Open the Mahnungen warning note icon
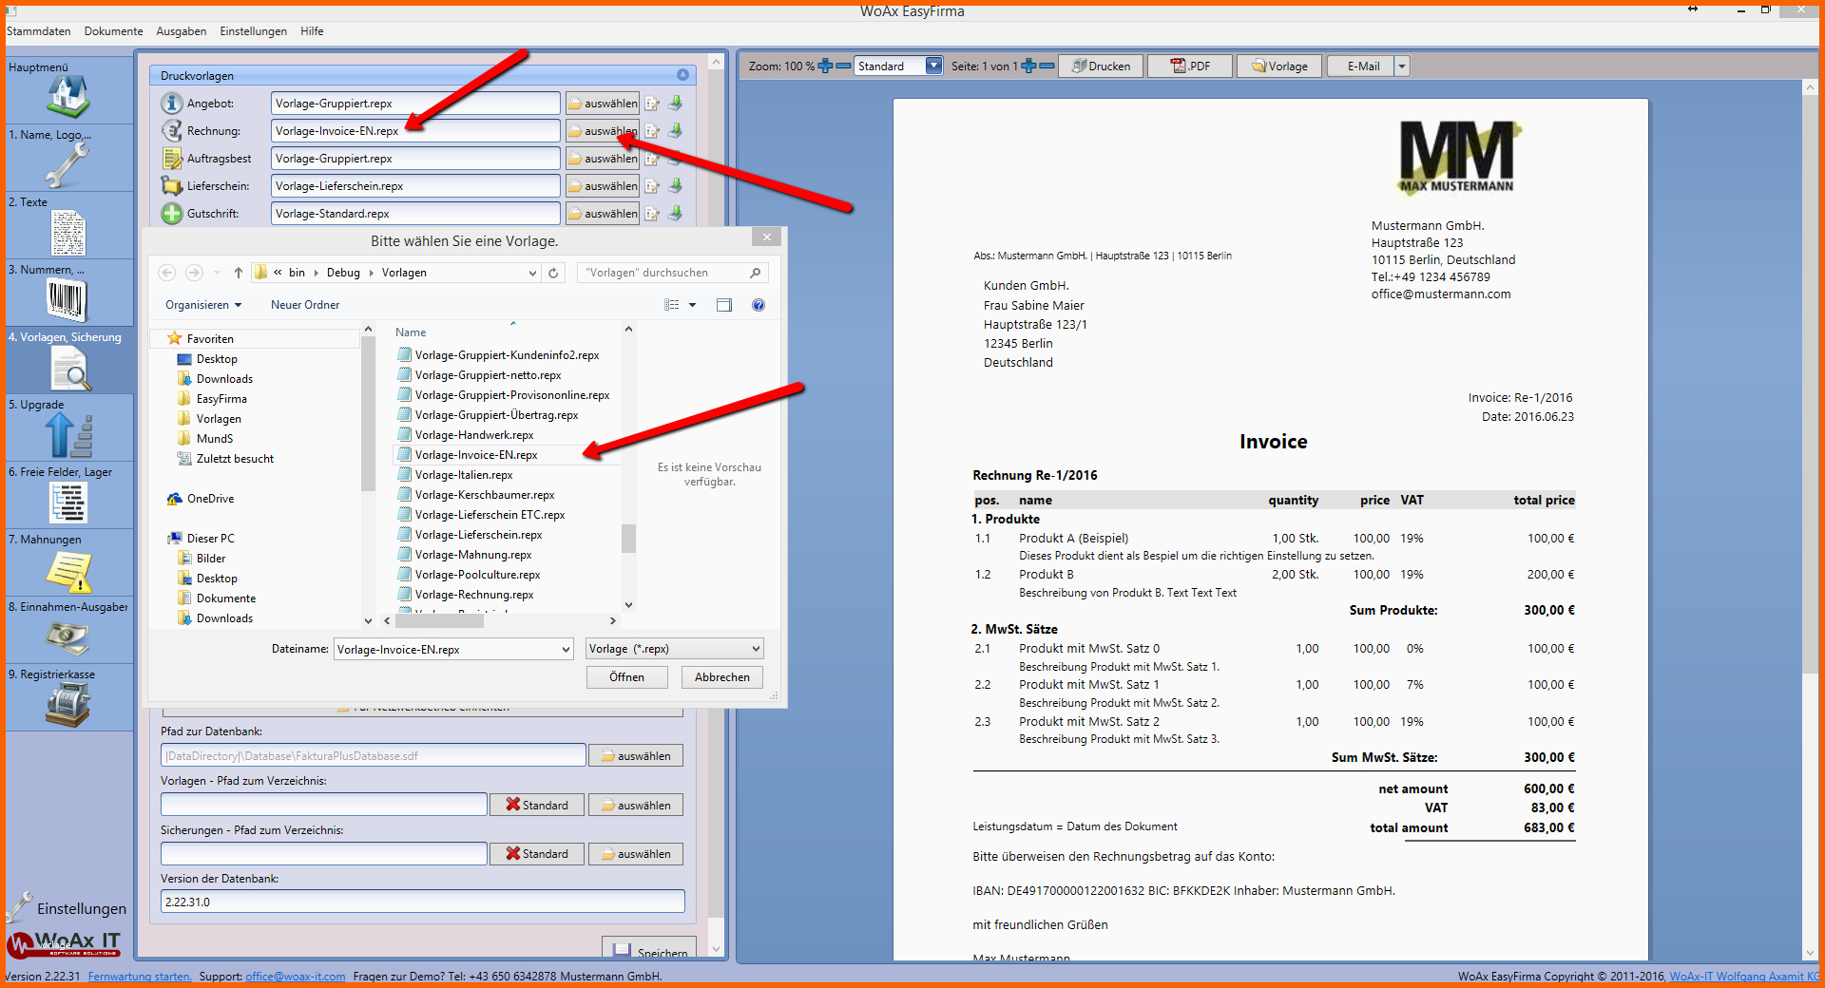1825x988 pixels. (68, 571)
